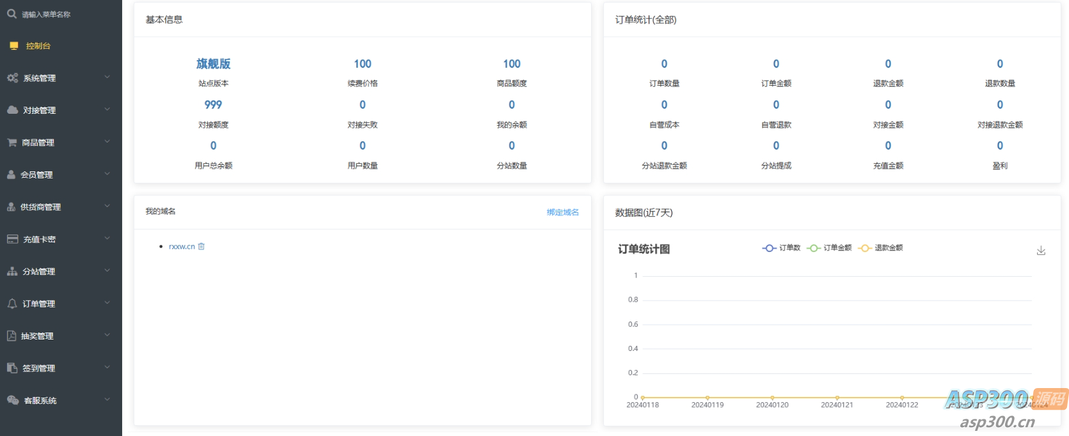Open the 商品管理 menu label
The image size is (1069, 436).
click(38, 143)
